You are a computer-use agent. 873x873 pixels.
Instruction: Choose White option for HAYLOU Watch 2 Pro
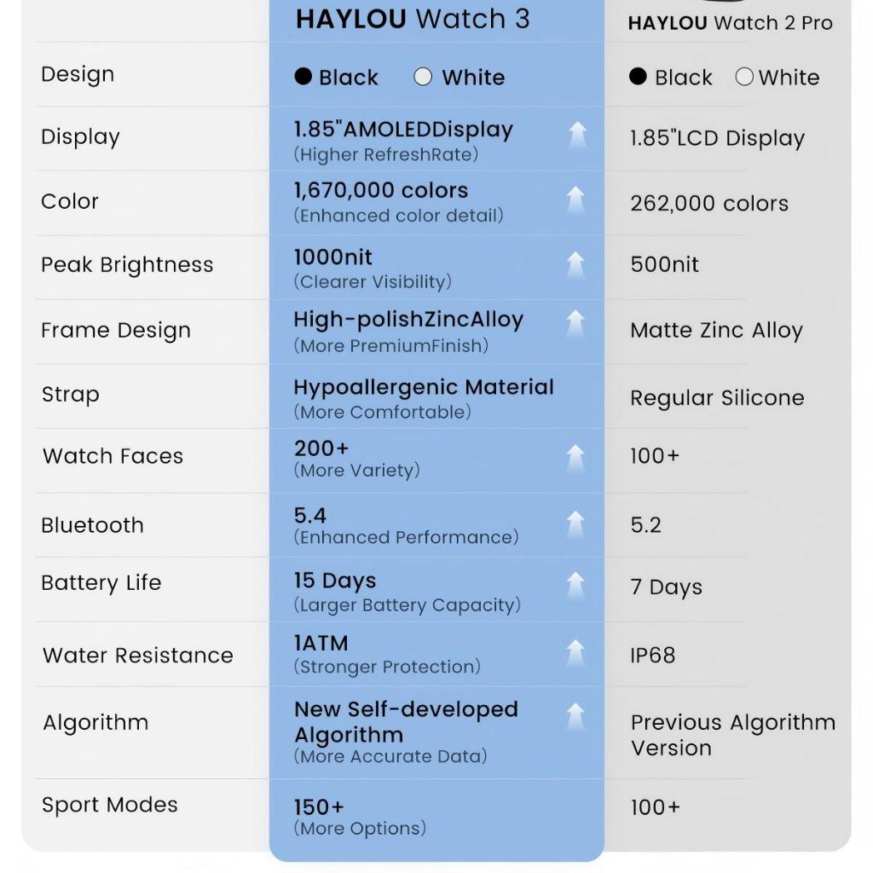point(744,77)
